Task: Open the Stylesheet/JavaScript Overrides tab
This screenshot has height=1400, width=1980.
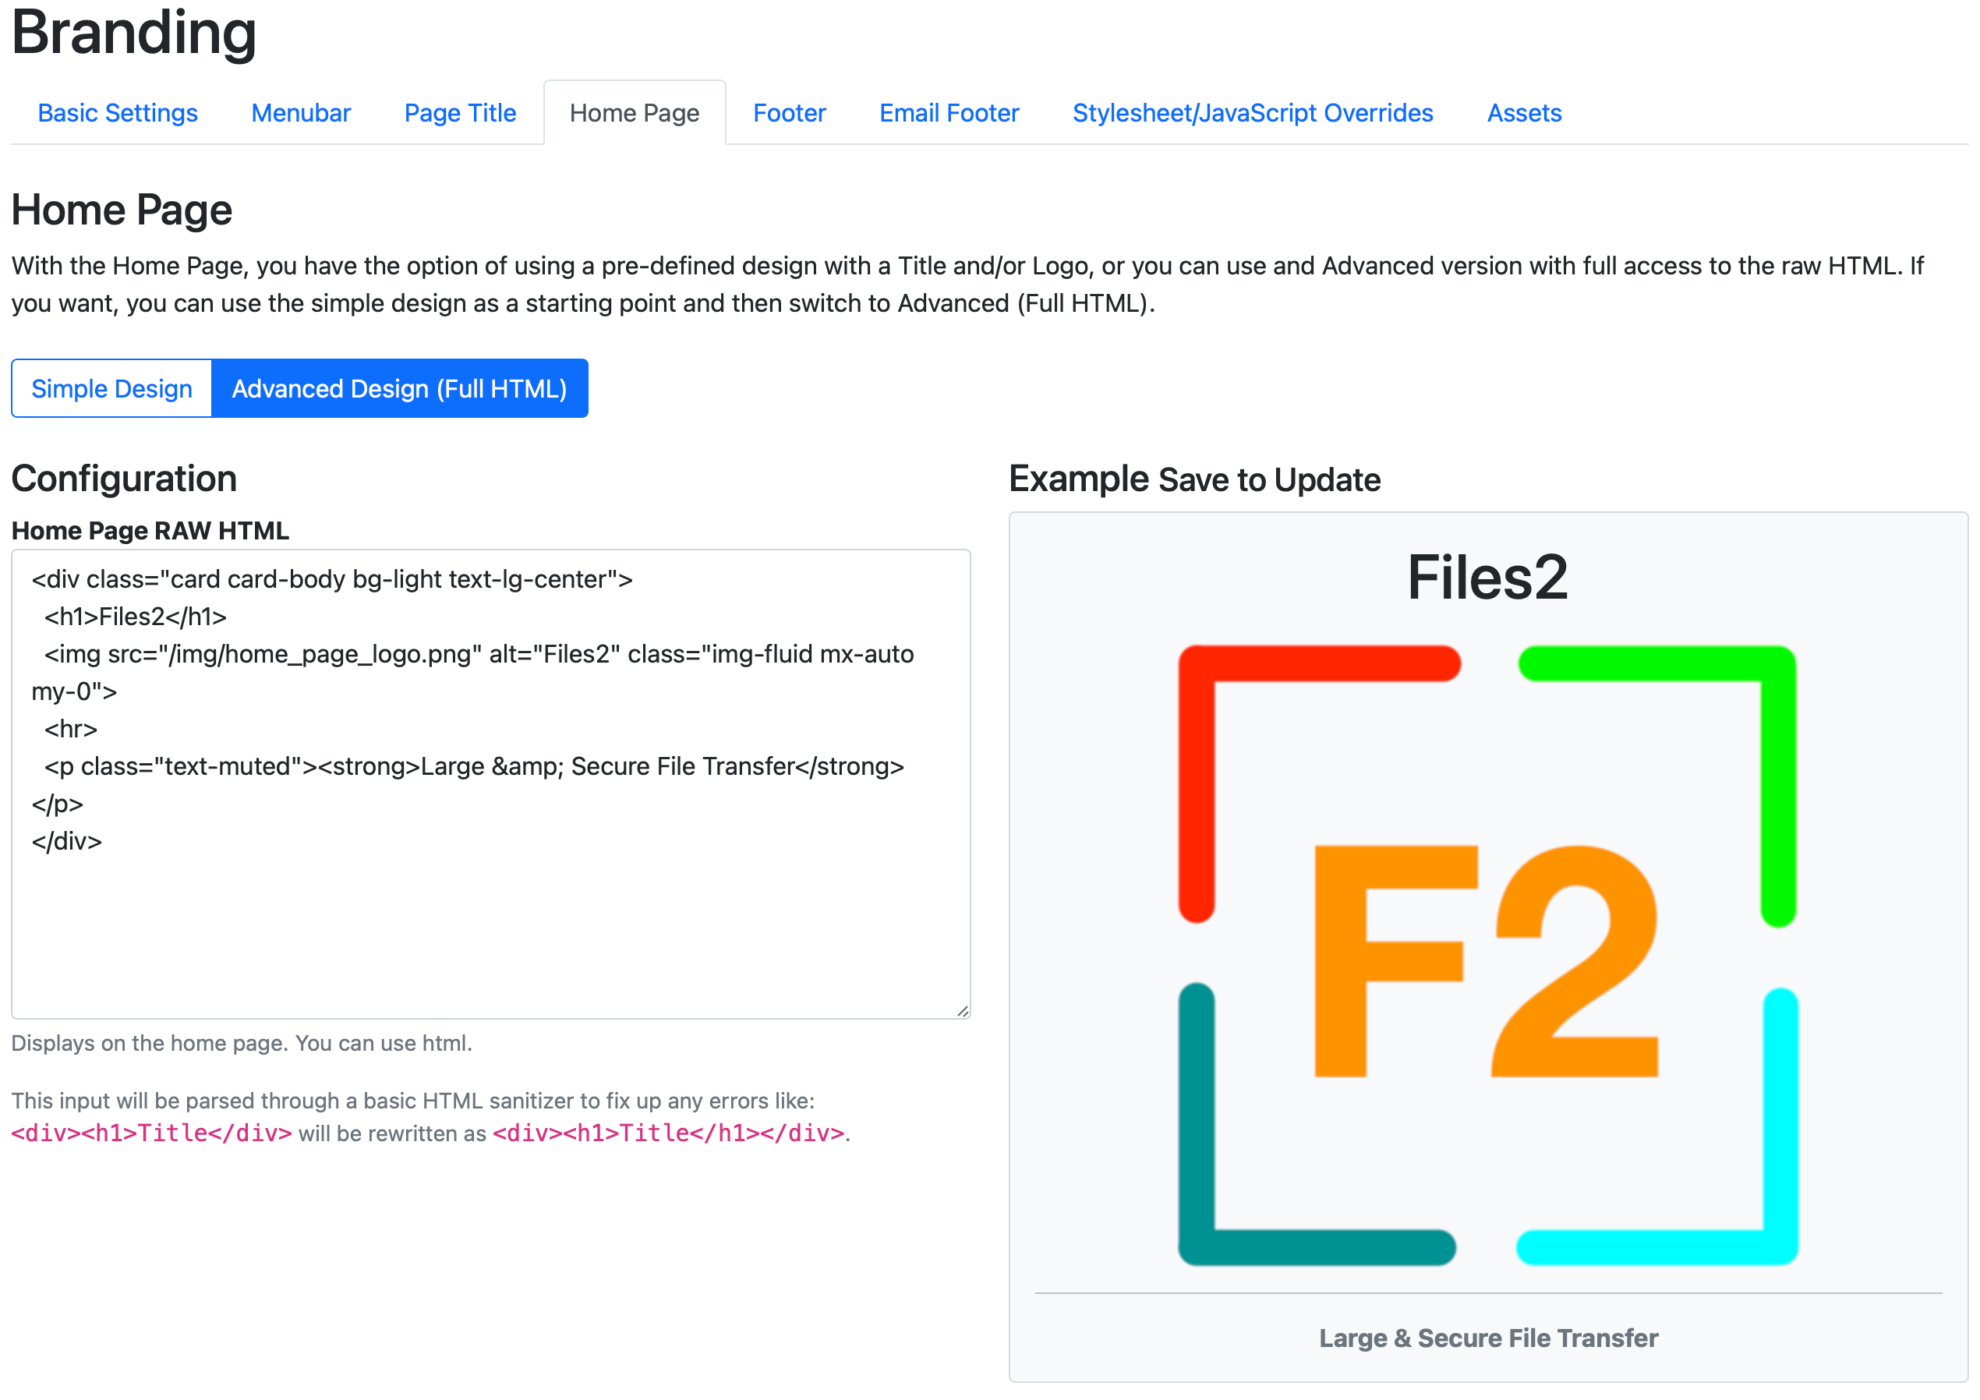Action: [x=1252, y=112]
